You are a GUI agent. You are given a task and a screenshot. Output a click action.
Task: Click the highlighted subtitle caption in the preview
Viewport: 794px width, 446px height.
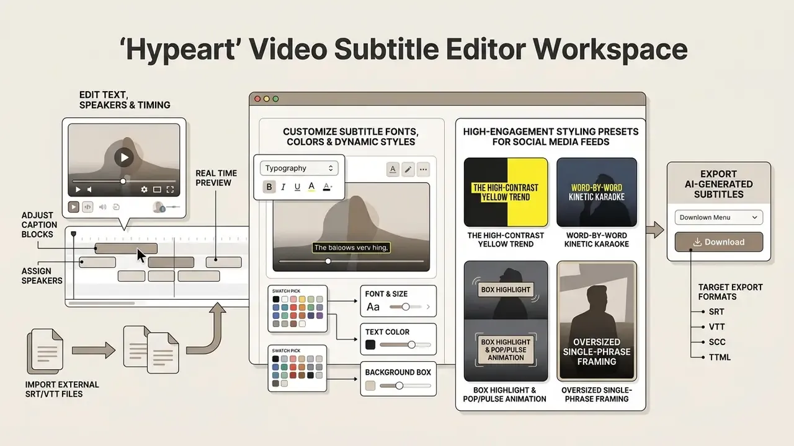(x=351, y=248)
